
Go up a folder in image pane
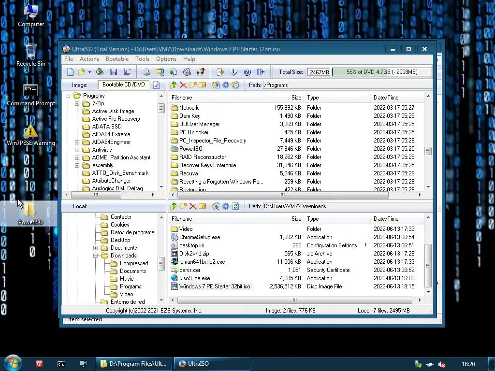173,85
